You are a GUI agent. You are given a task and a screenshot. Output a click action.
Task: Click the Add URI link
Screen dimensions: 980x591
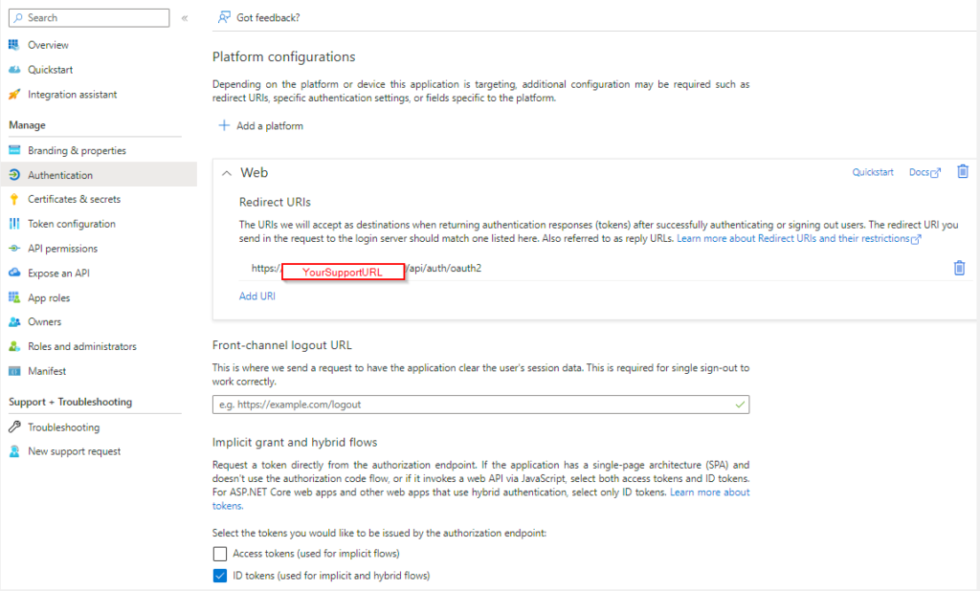pyautogui.click(x=256, y=296)
